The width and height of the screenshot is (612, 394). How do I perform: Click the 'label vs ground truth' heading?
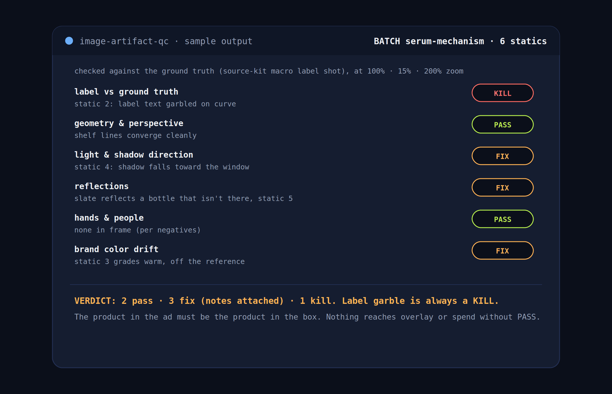[x=126, y=92]
